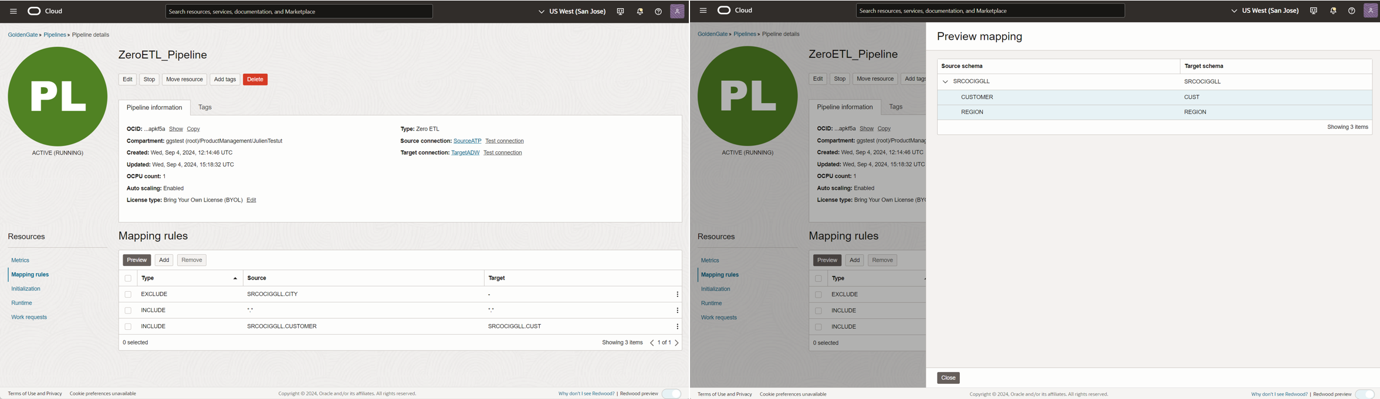Viewport: 1380px width, 399px height.
Task: Click the Cloud logo in right window
Action: click(735, 11)
